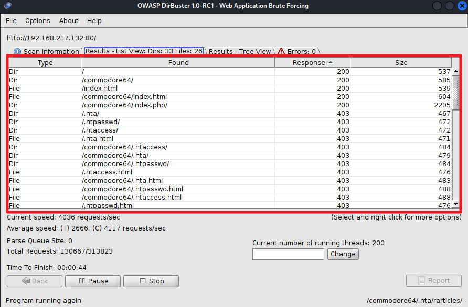Image resolution: width=468 pixels, height=307 pixels.
Task: Select the /commodore64/index.php/ row
Action: 230,105
